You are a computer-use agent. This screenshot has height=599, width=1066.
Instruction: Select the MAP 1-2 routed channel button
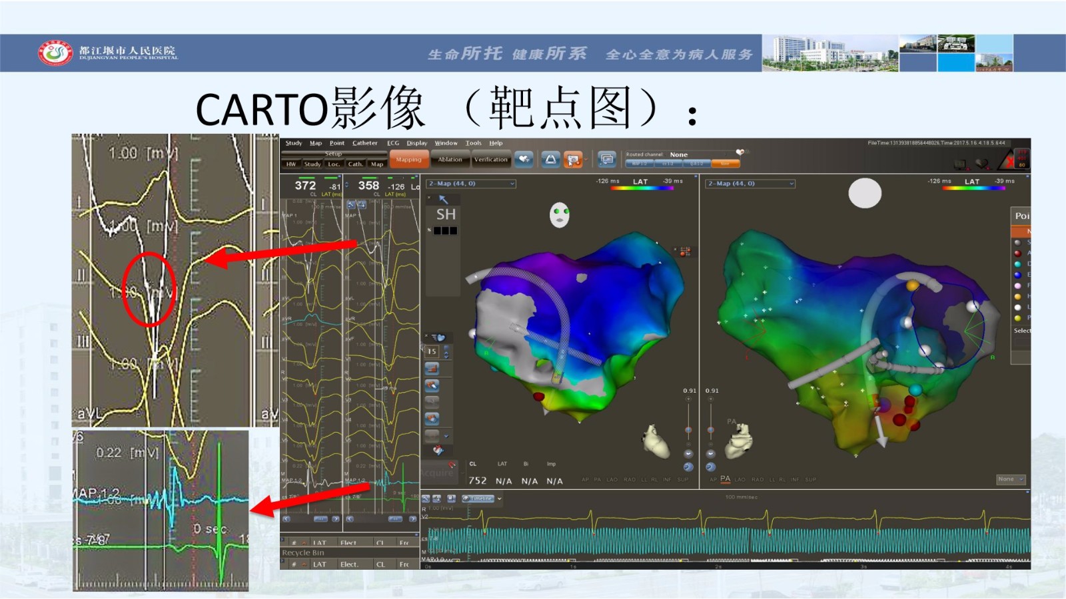coord(639,164)
